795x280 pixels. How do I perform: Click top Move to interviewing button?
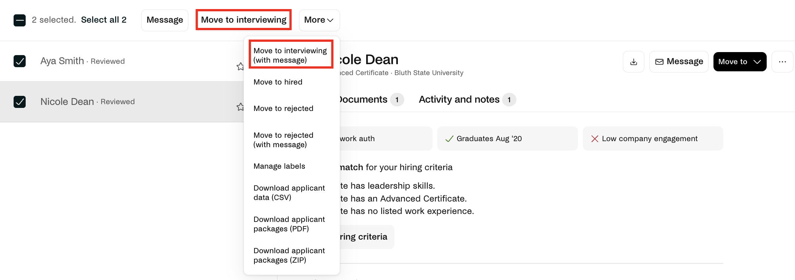243,20
